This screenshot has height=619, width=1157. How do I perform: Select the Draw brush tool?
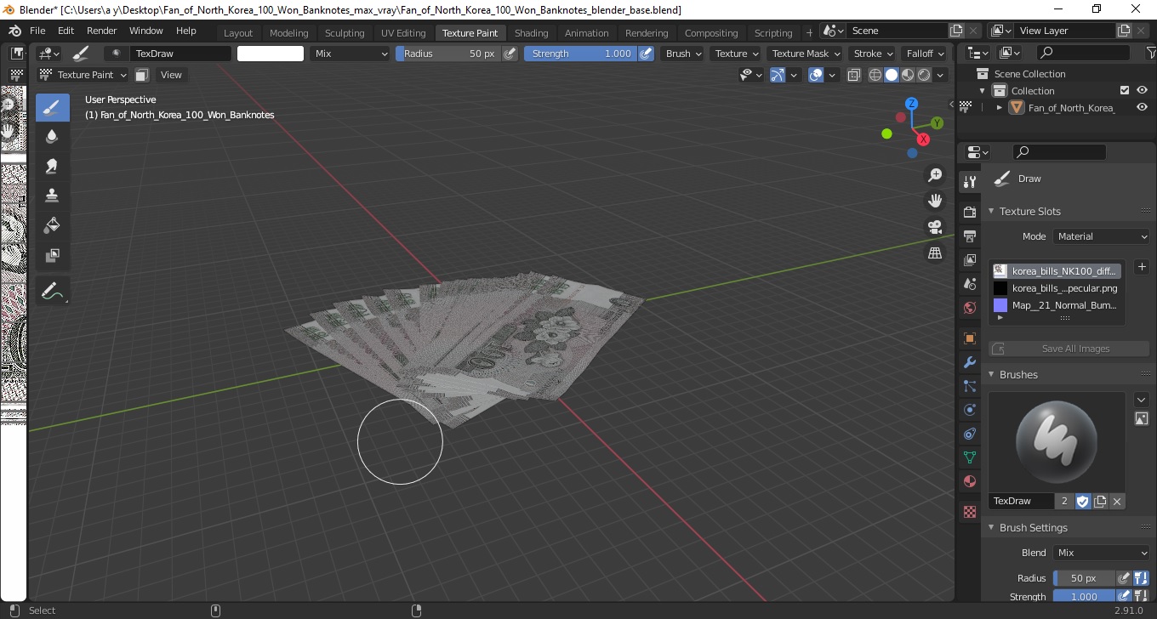pos(52,107)
